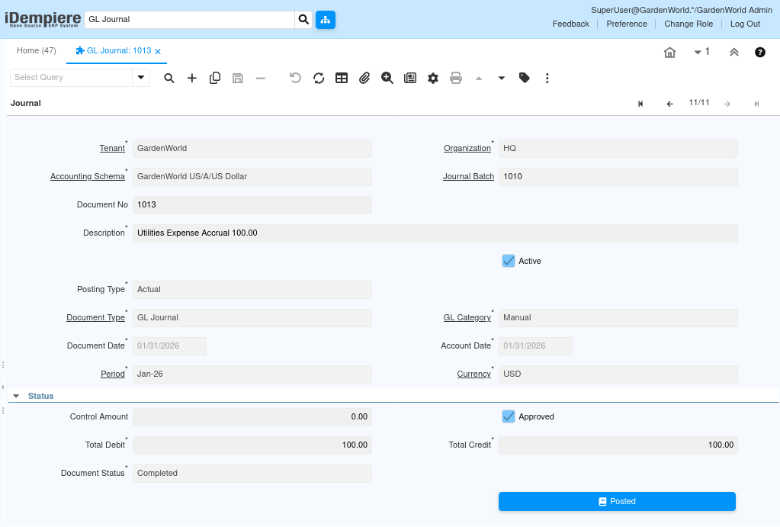This screenshot has width=780, height=527.
Task: Click the Print toolbar icon
Action: 456,78
